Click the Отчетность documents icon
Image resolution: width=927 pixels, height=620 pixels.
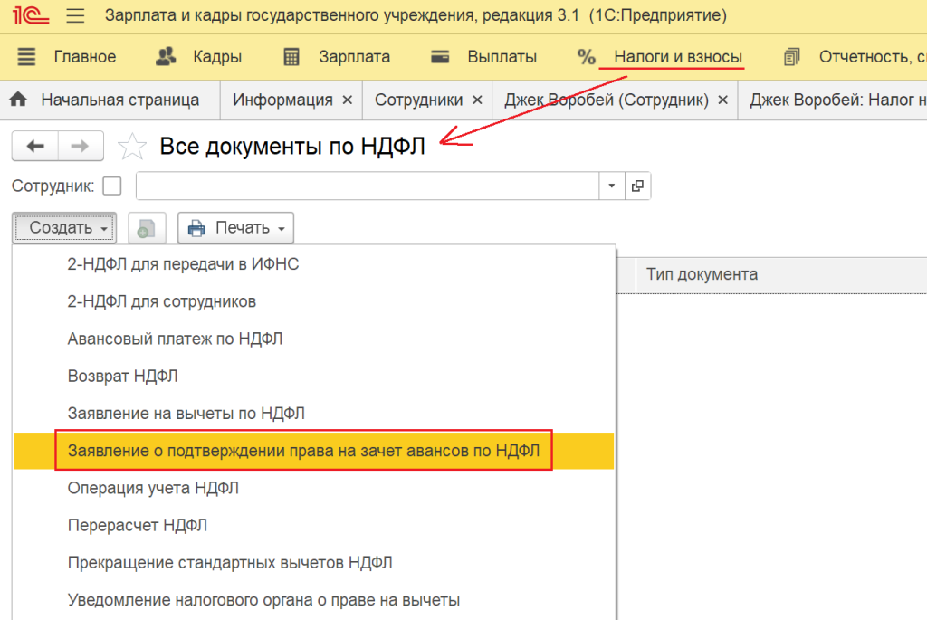pos(791,57)
